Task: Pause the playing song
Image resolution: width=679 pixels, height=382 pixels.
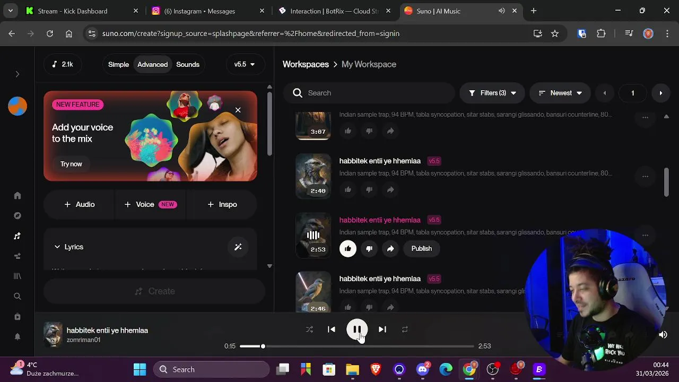Action: pos(357,329)
